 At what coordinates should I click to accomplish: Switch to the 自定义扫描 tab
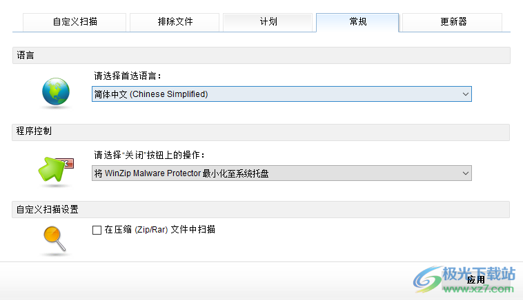click(75, 22)
